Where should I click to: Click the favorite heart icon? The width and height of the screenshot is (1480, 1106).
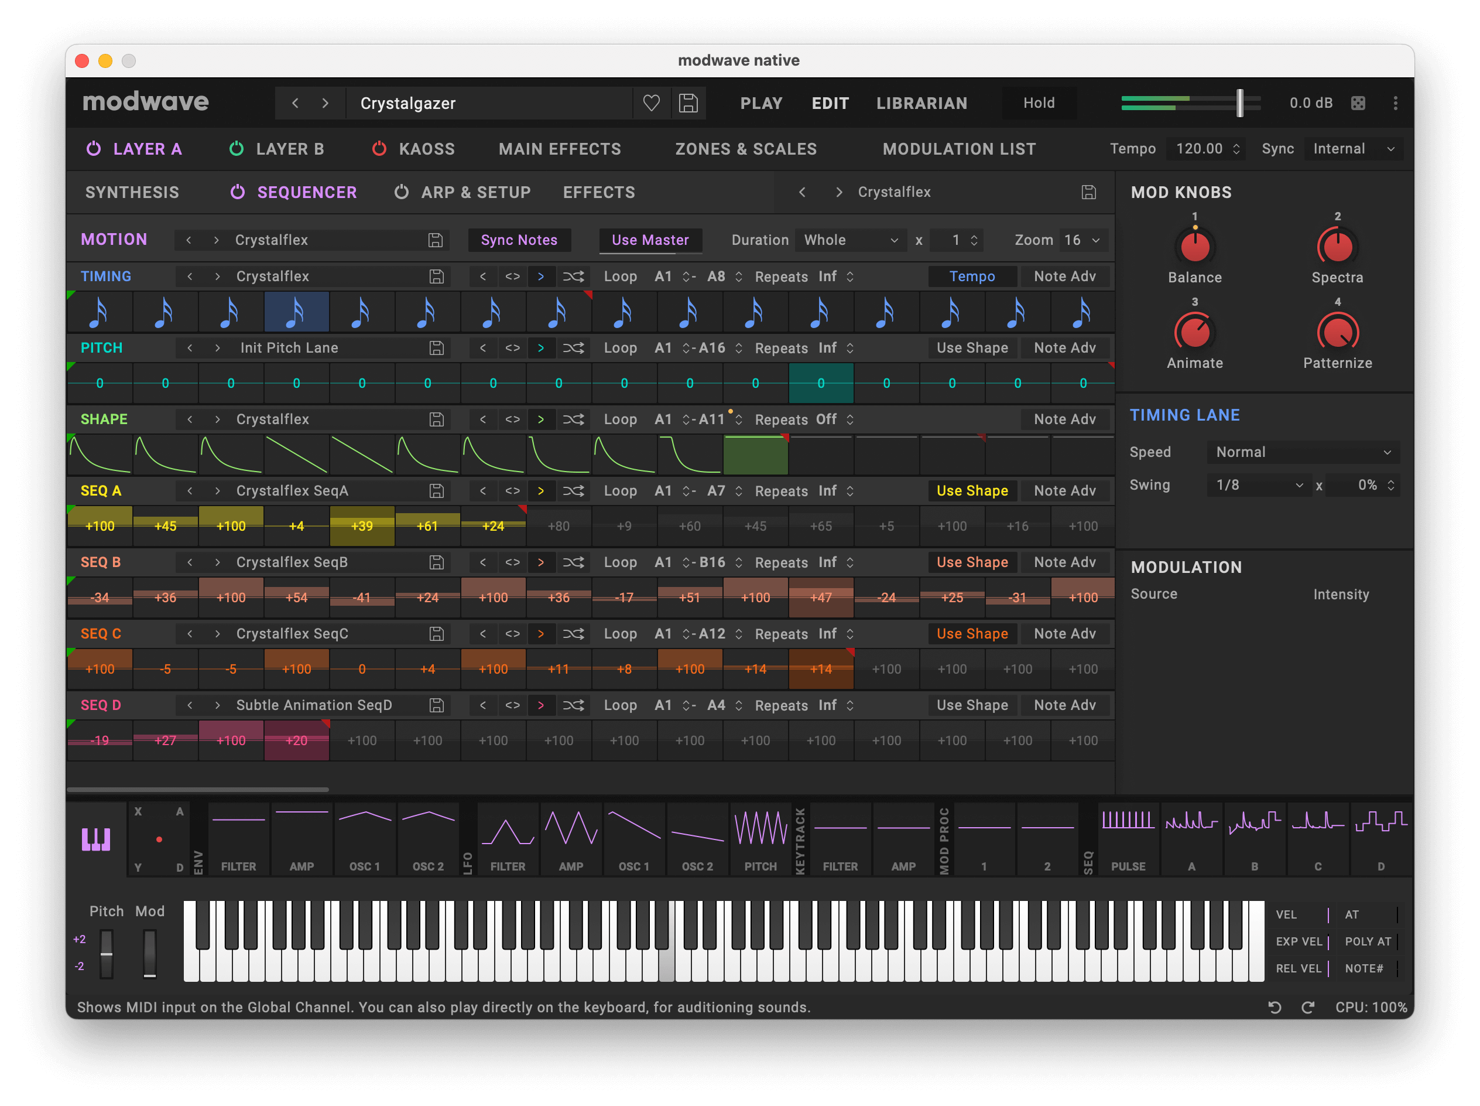(x=651, y=103)
